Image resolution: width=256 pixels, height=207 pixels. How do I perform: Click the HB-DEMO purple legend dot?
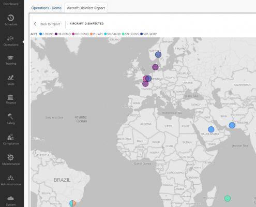[x=56, y=34]
